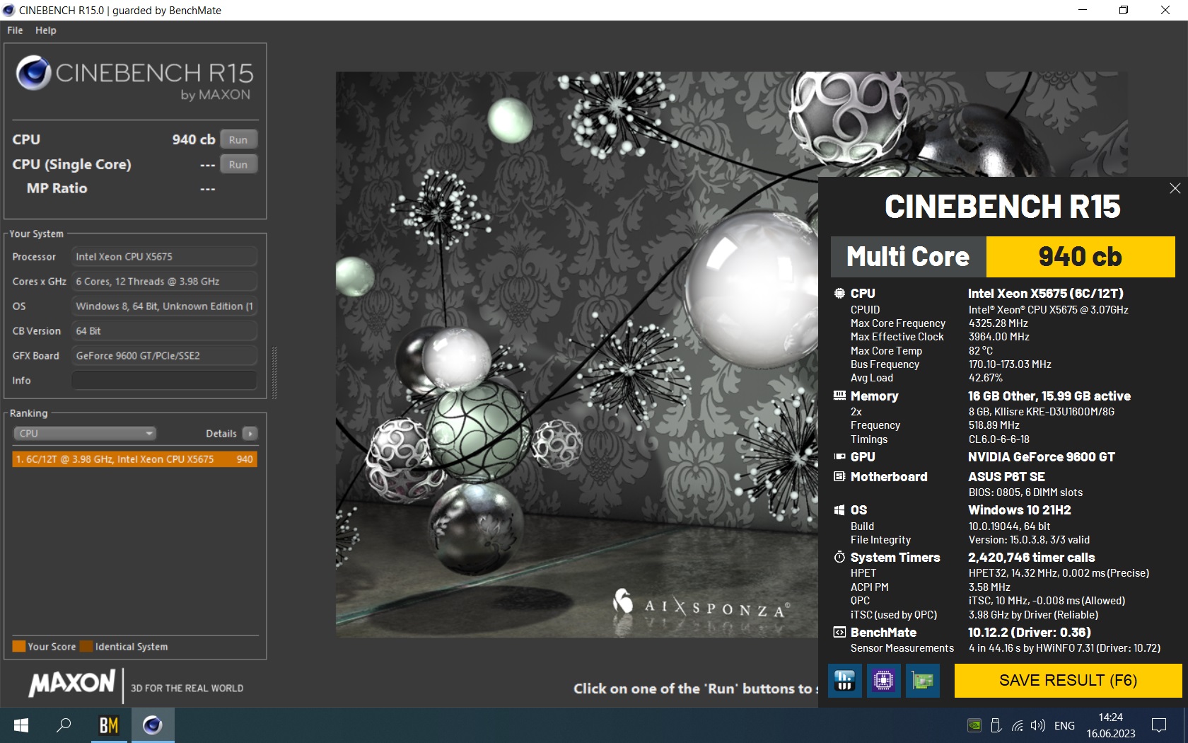
Task: Open the CPU ranking dropdown
Action: coord(85,433)
